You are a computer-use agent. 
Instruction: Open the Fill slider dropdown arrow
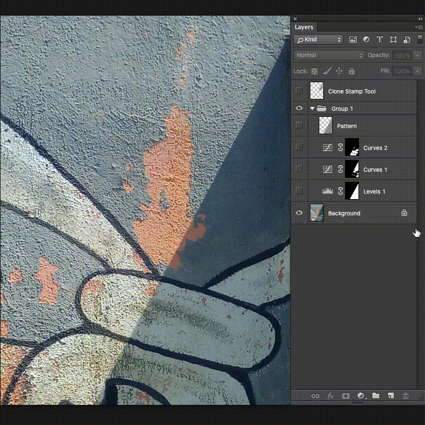pos(417,71)
